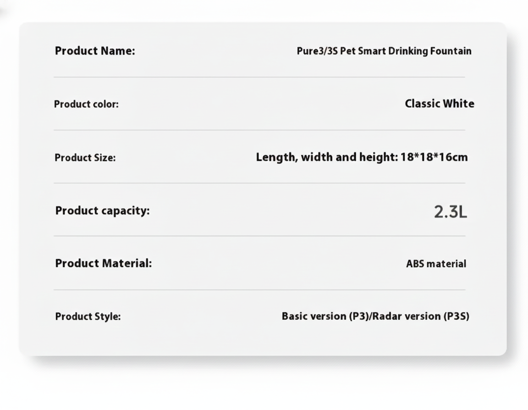Screen dimensions: 528x410
Task: Click the "Length, width and height:" text
Action: (326, 157)
